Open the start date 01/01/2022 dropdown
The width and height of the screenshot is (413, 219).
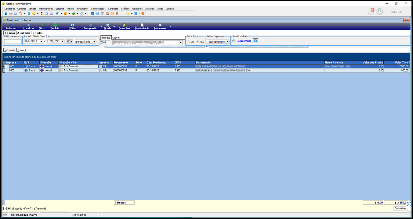(42, 42)
